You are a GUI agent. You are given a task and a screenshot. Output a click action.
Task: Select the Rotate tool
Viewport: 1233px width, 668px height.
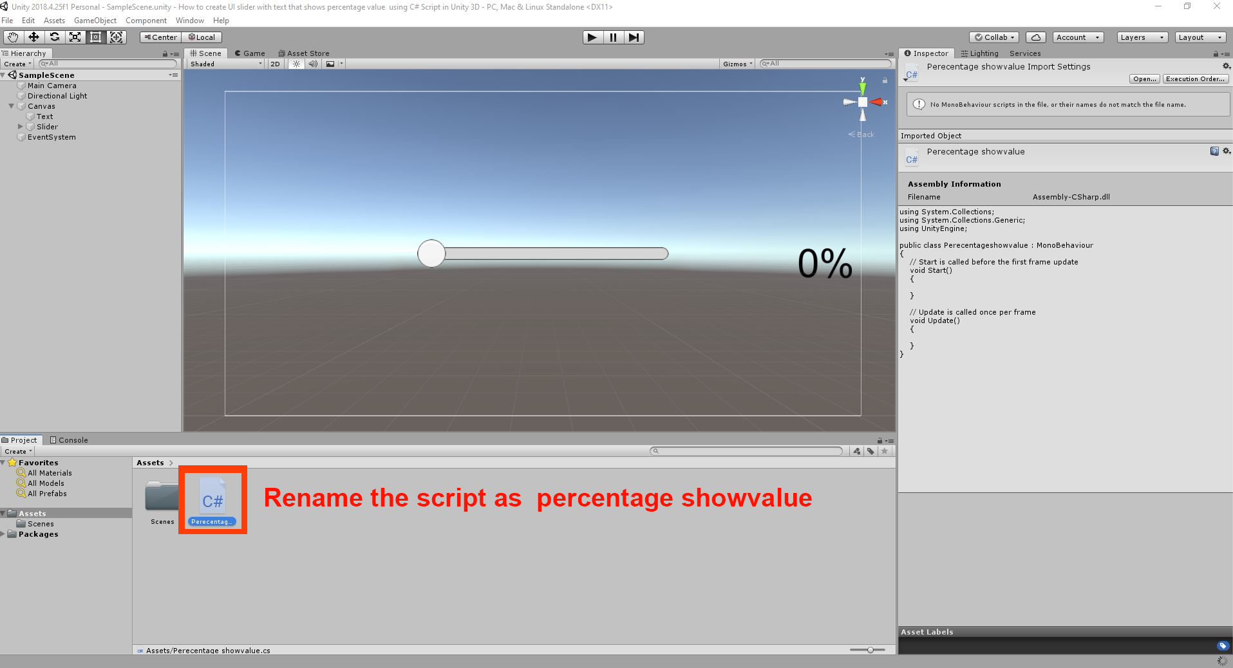point(54,37)
